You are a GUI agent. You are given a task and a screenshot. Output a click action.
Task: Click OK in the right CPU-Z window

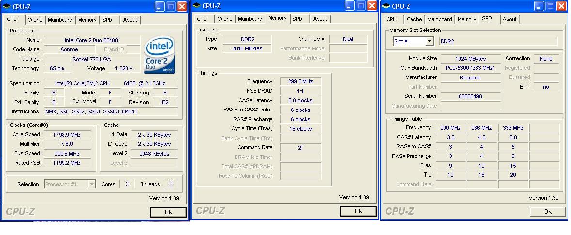(x=548, y=212)
